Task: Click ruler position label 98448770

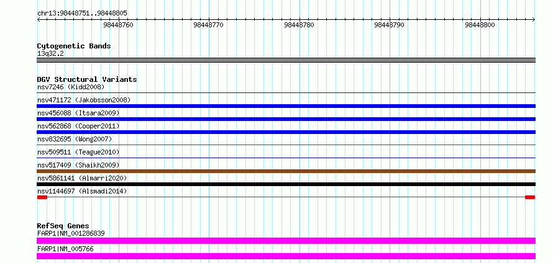Action: 209,25
